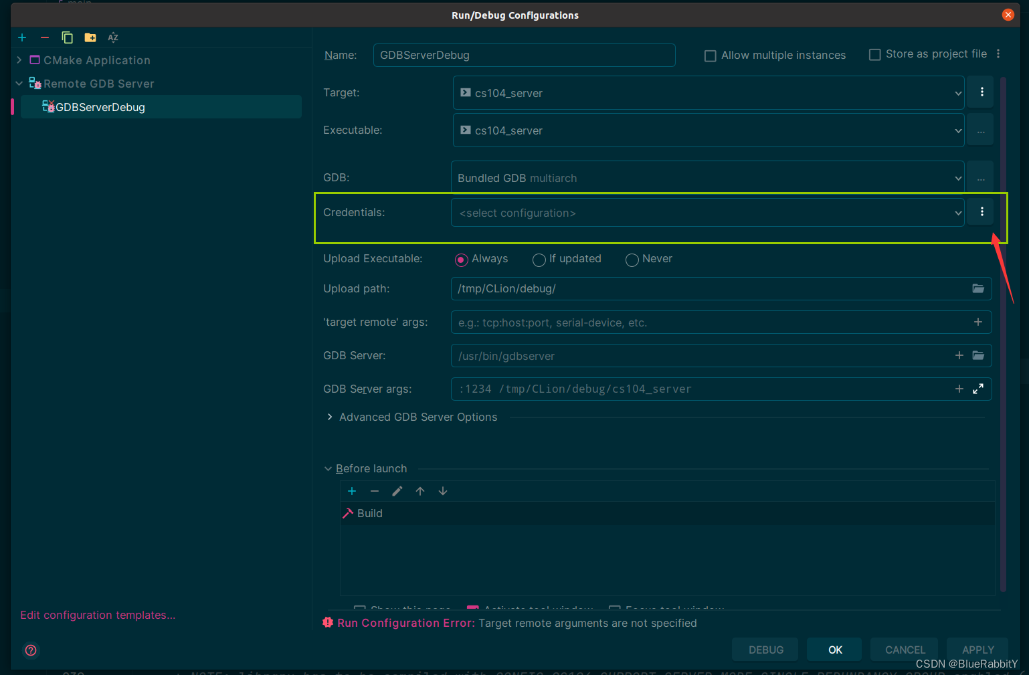Open the Target options kebab menu

(980, 92)
